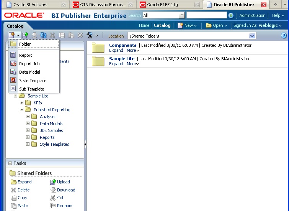Viewport: 289px width, 211px height.
Task: Go to the Home link
Action: click(144, 25)
